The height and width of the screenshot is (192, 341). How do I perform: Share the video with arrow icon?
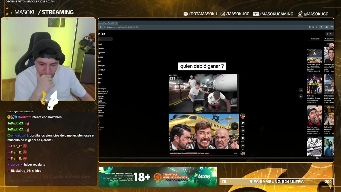[243, 146]
